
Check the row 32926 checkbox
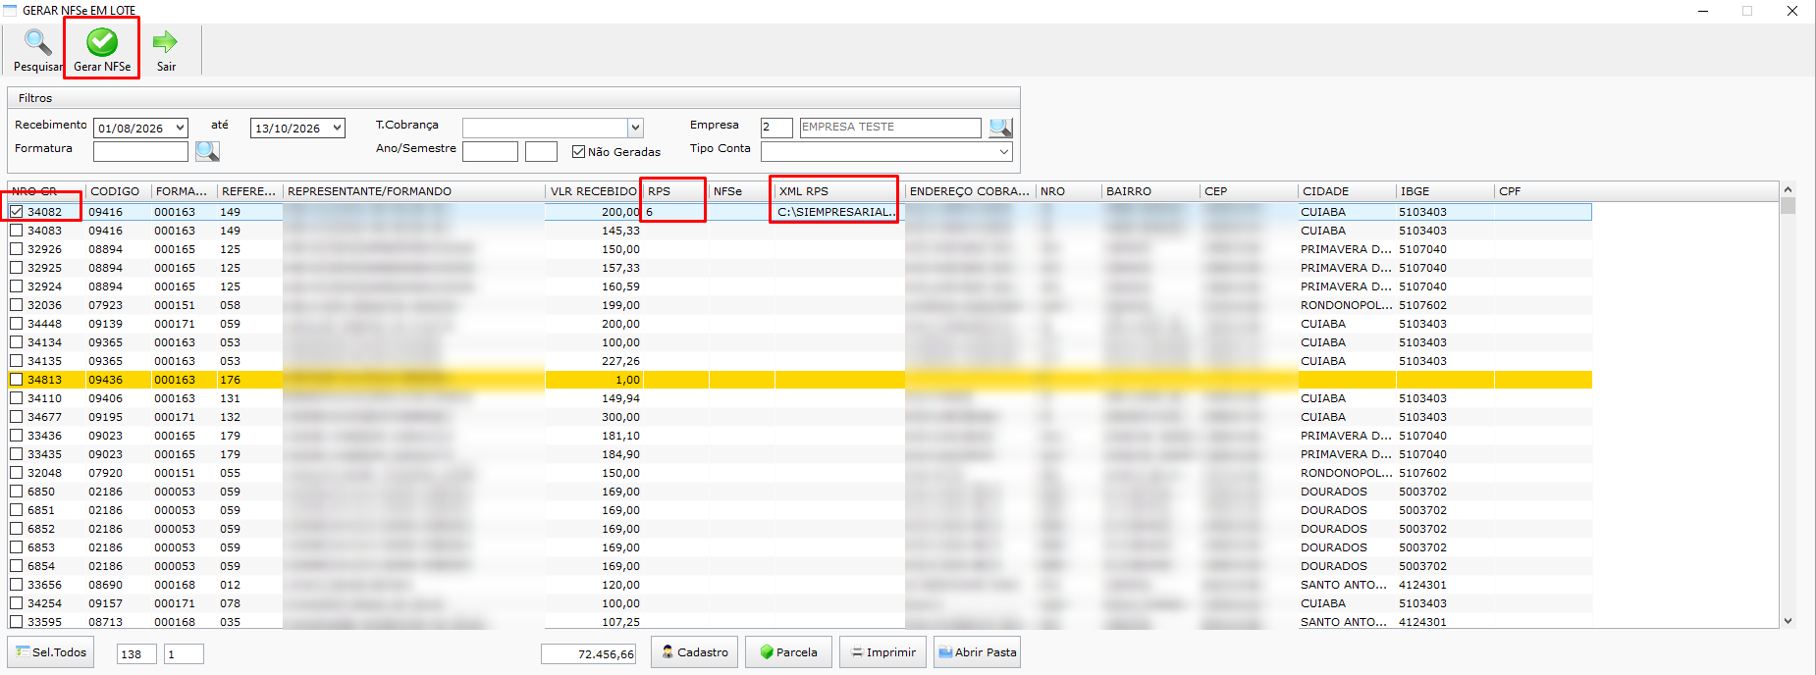click(17, 249)
